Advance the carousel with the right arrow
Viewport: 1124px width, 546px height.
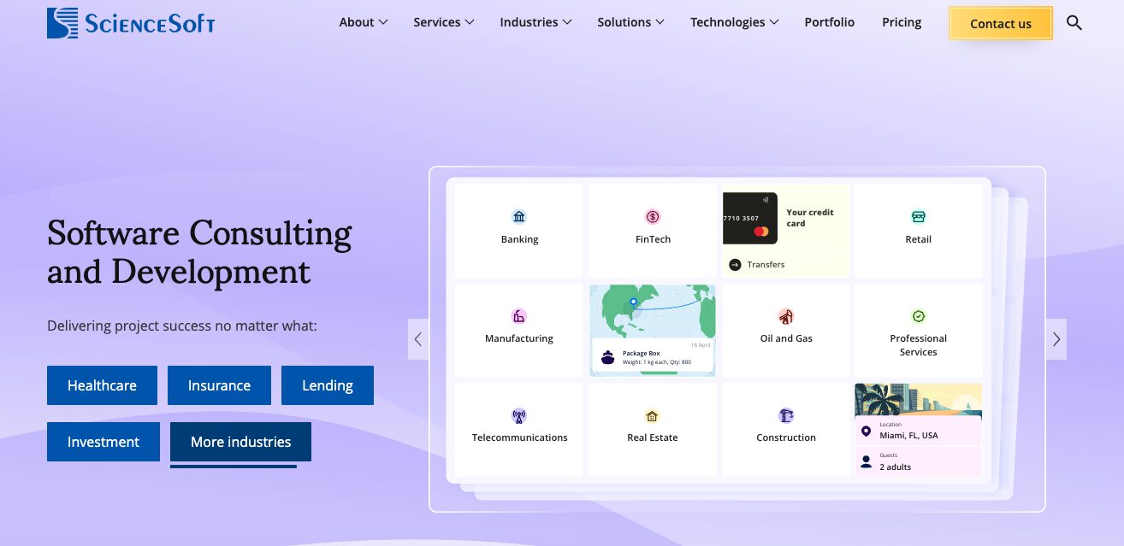1056,338
